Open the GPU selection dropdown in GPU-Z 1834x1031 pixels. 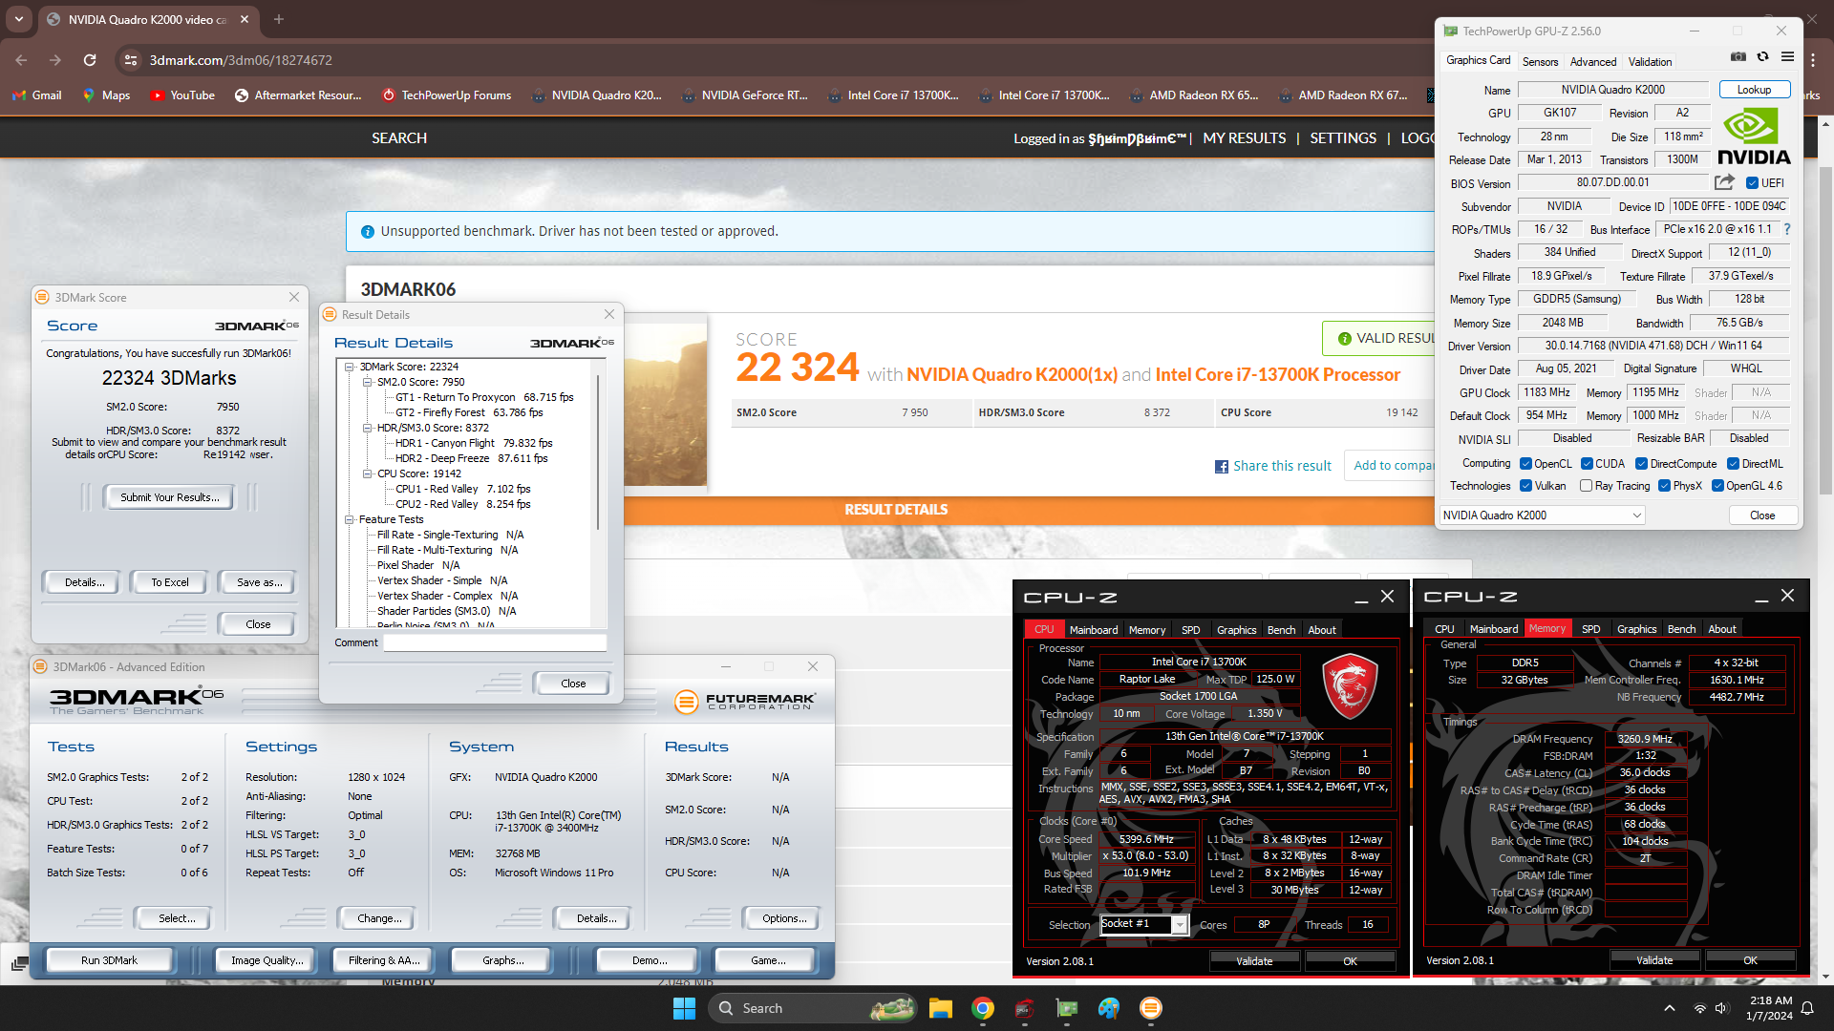click(x=1542, y=515)
